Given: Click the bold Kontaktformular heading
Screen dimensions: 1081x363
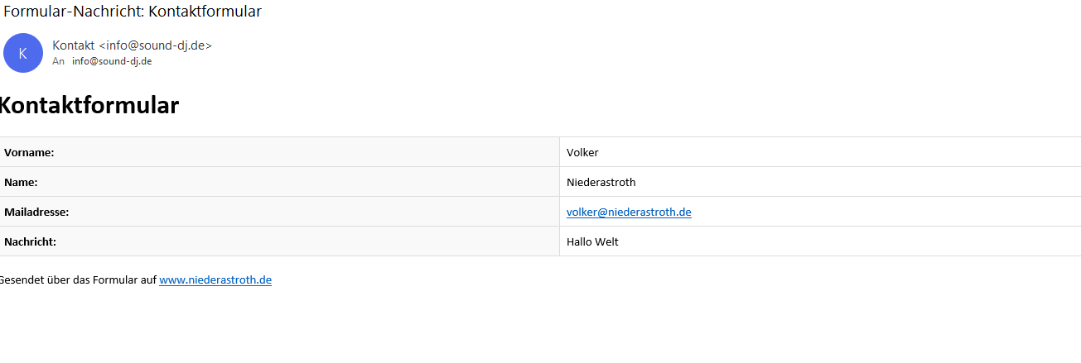Looking at the screenshot, I should click(88, 106).
